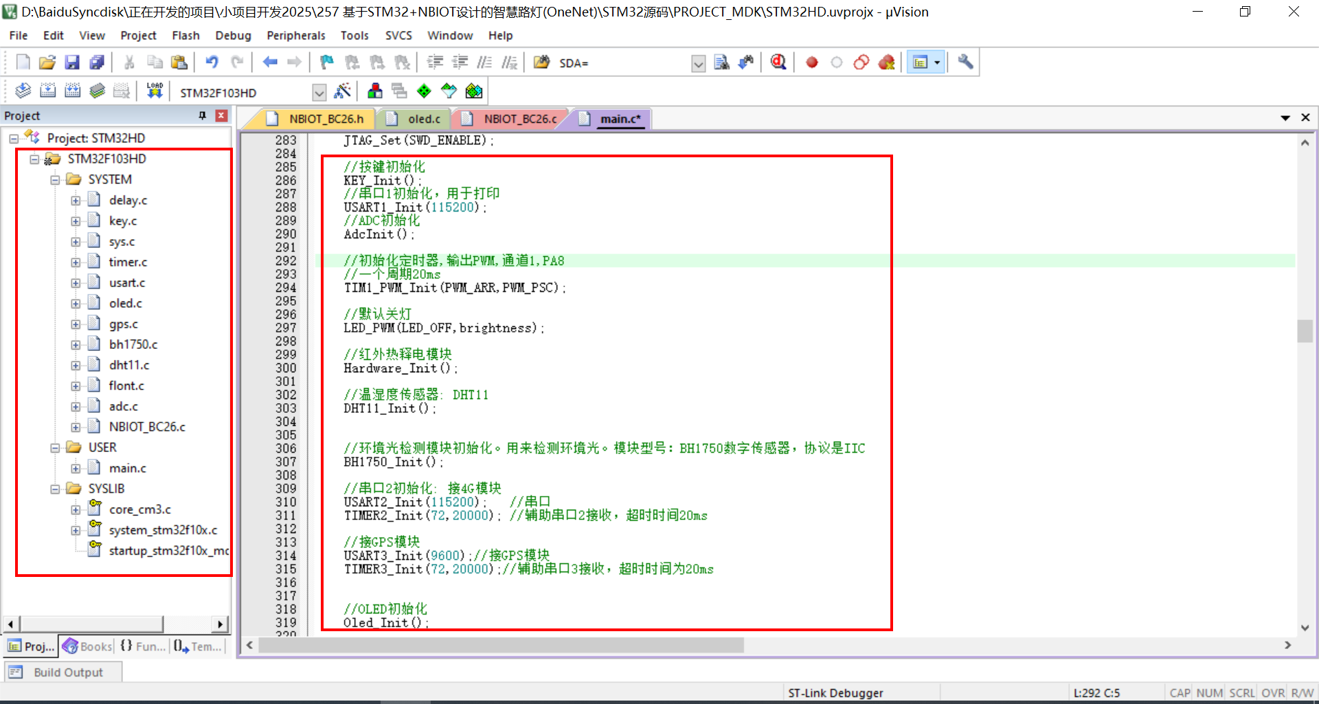The width and height of the screenshot is (1319, 704).
Task: Open the Functions tab in the Project panel
Action: (x=143, y=646)
